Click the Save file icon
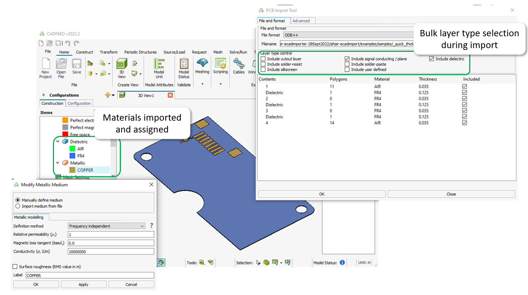The height and width of the screenshot is (295, 528). [77, 64]
